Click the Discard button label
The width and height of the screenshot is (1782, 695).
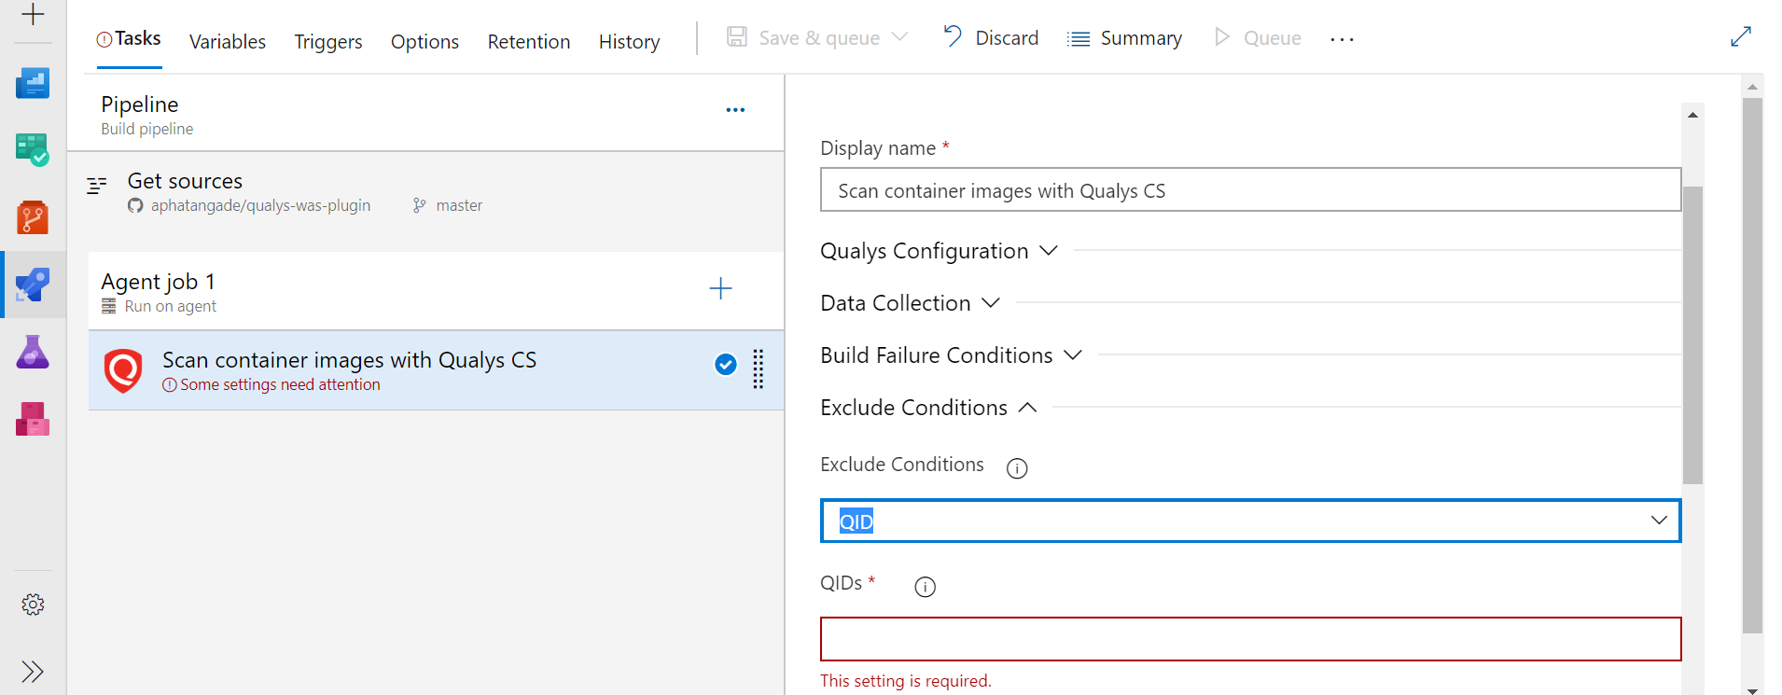click(1007, 38)
